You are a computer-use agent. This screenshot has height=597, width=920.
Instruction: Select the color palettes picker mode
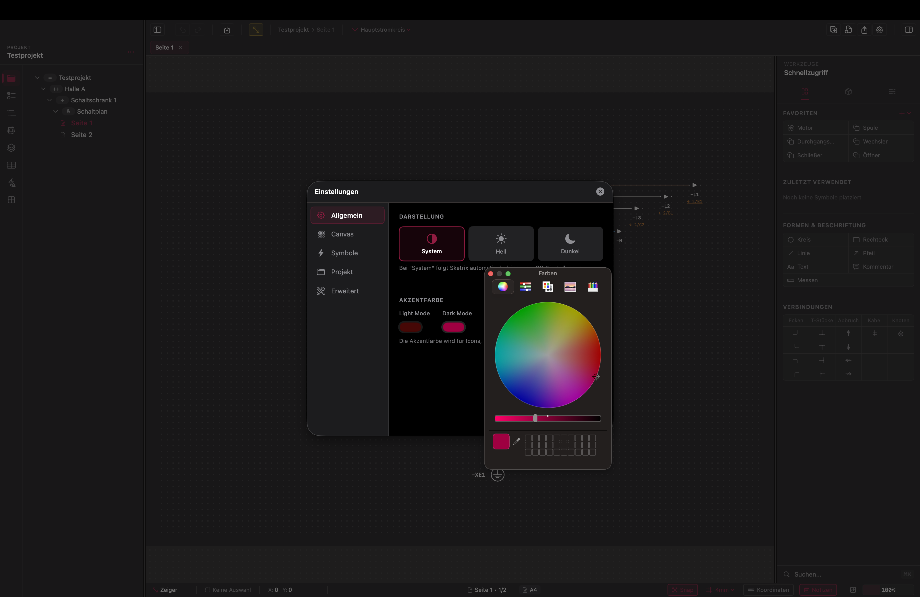click(x=547, y=286)
